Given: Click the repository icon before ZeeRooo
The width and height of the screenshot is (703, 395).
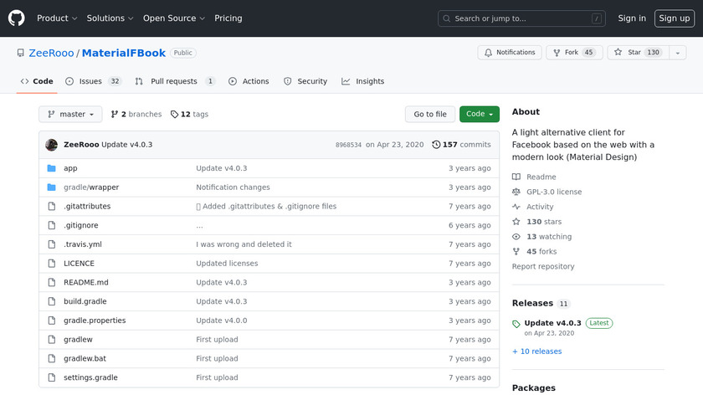Looking at the screenshot, I should 21,53.
